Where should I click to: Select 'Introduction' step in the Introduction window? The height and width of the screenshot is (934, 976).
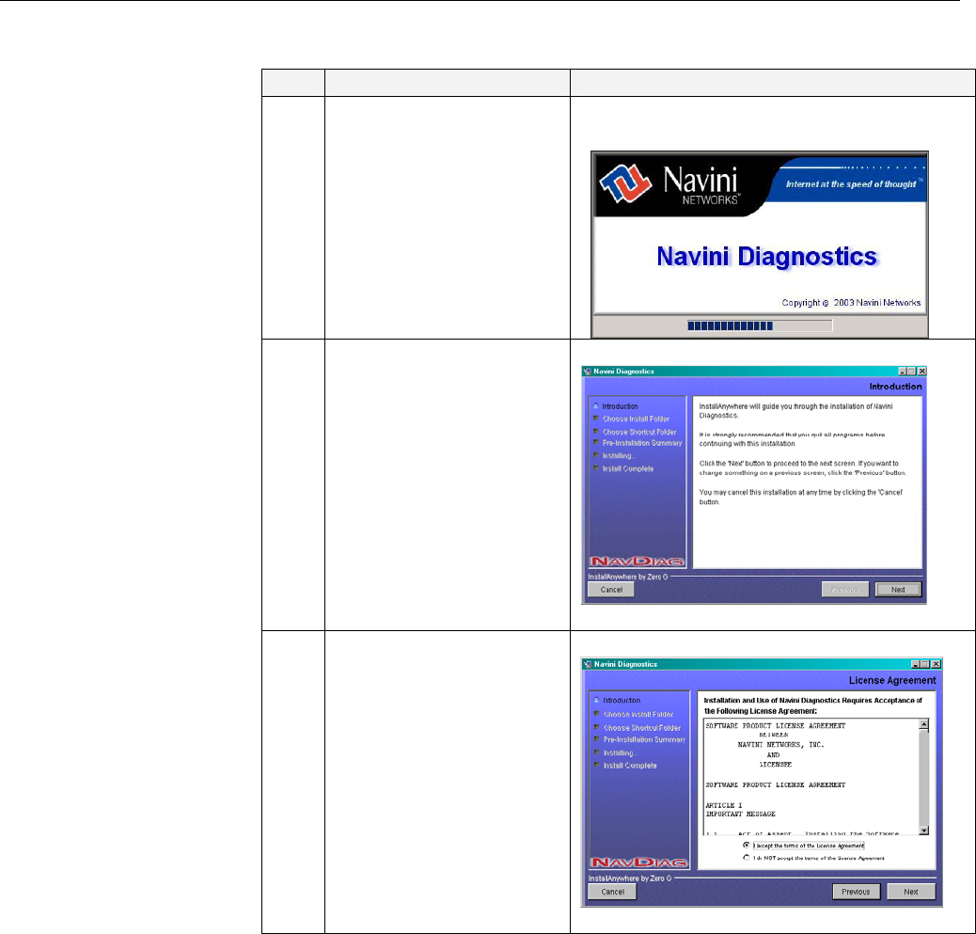coord(620,406)
